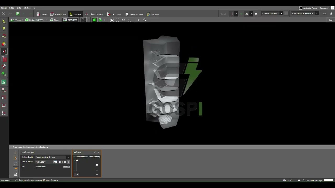Open calculation settings gear
The height and width of the screenshot is (188, 335).
pos(256,14)
